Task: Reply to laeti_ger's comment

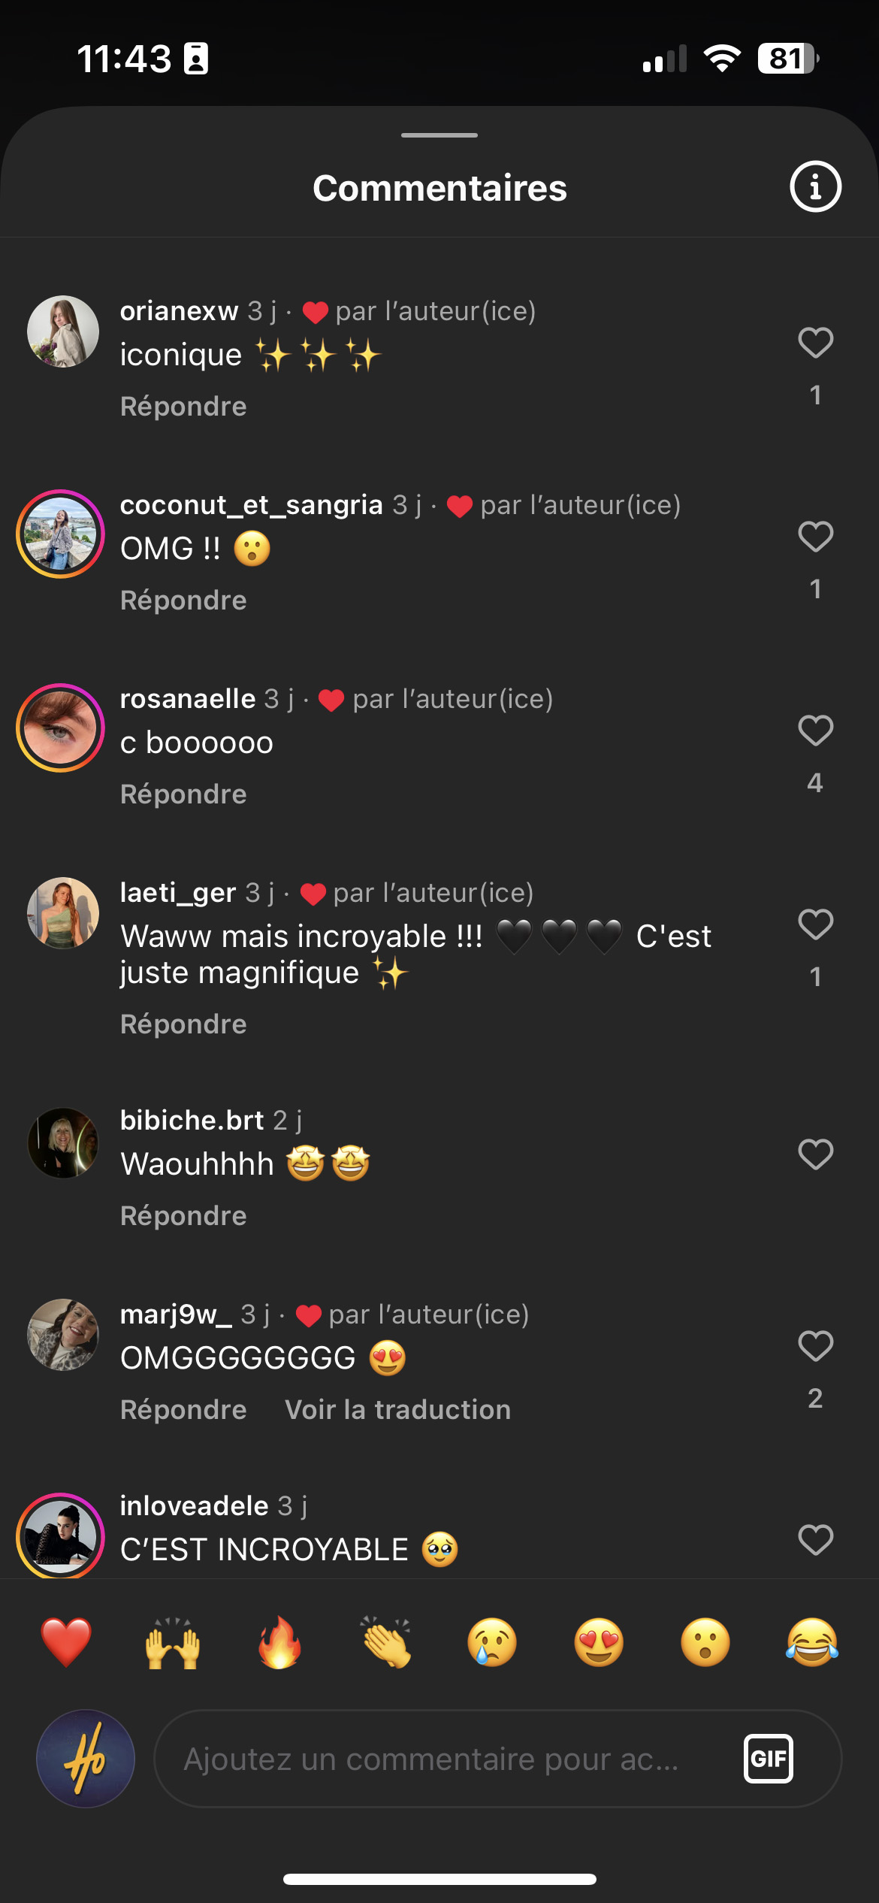Action: coord(183,1024)
